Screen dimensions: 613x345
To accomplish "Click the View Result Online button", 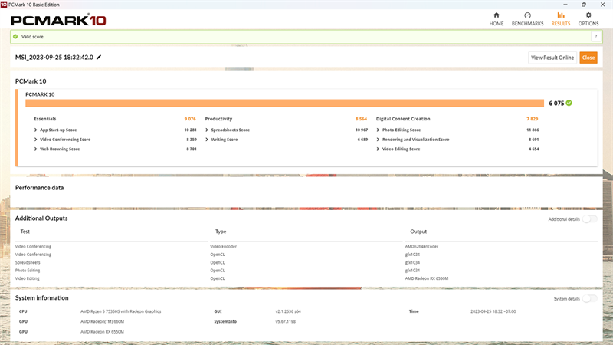I will click(552, 58).
